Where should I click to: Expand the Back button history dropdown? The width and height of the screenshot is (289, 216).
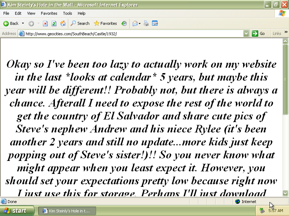pyautogui.click(x=23, y=23)
